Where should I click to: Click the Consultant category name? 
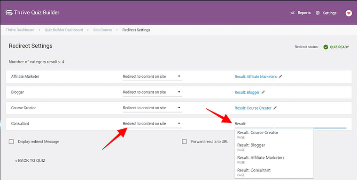pyautogui.click(x=20, y=124)
